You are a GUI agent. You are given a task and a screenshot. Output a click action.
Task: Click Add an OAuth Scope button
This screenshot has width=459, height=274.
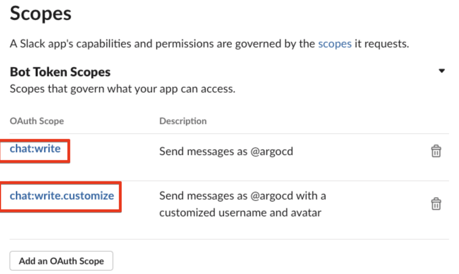pyautogui.click(x=61, y=261)
